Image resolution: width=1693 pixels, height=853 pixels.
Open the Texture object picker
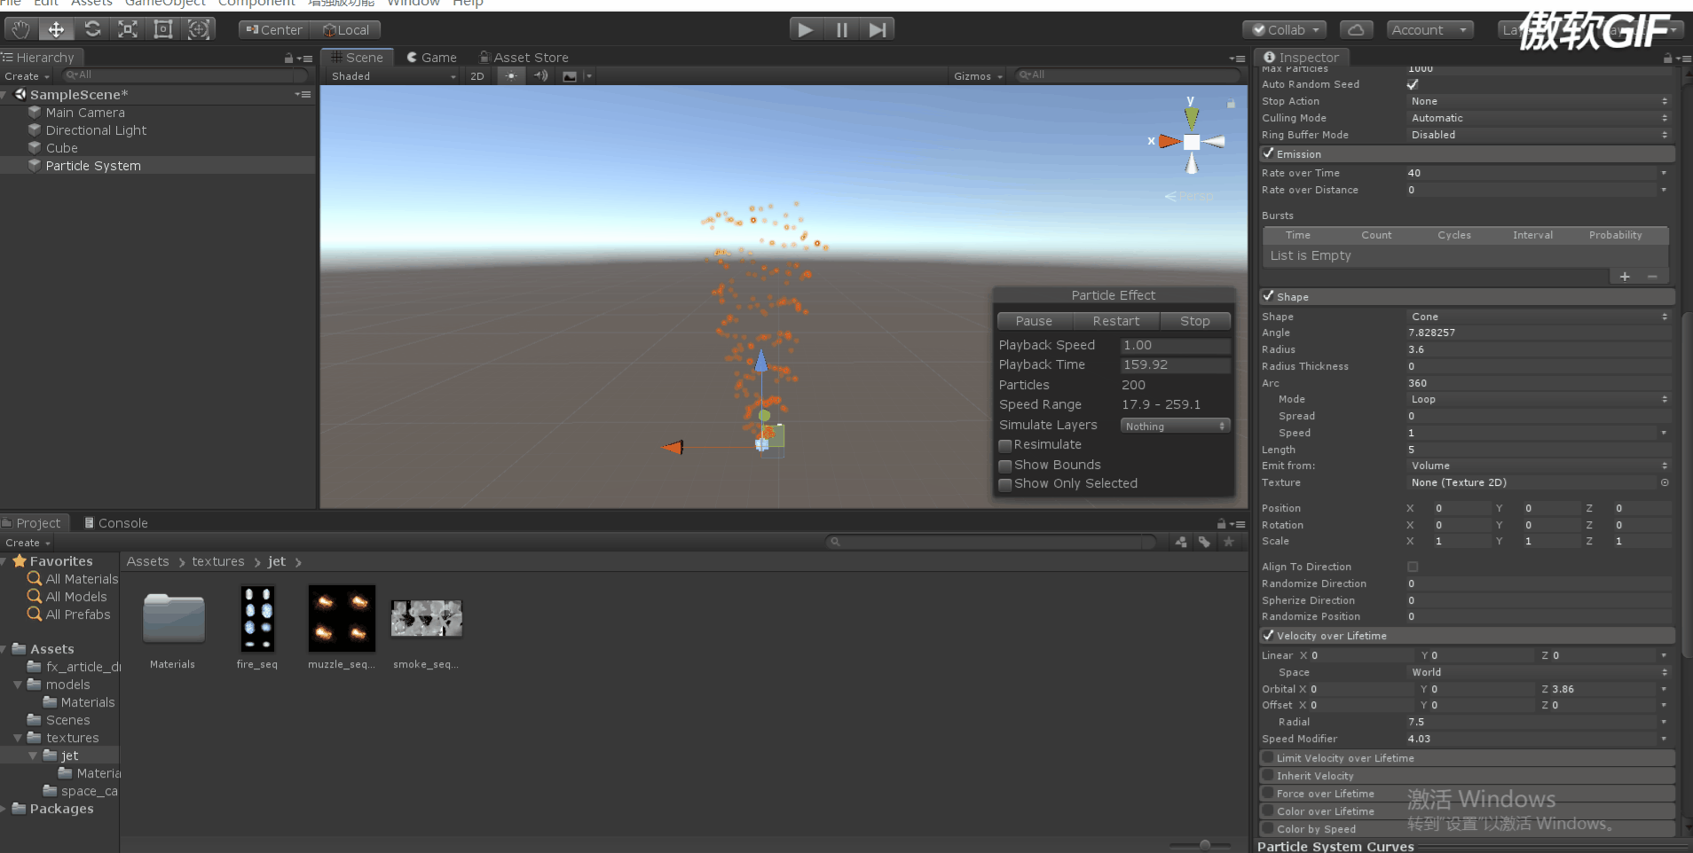click(1665, 482)
